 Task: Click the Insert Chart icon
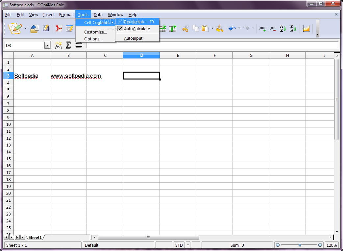click(x=306, y=28)
